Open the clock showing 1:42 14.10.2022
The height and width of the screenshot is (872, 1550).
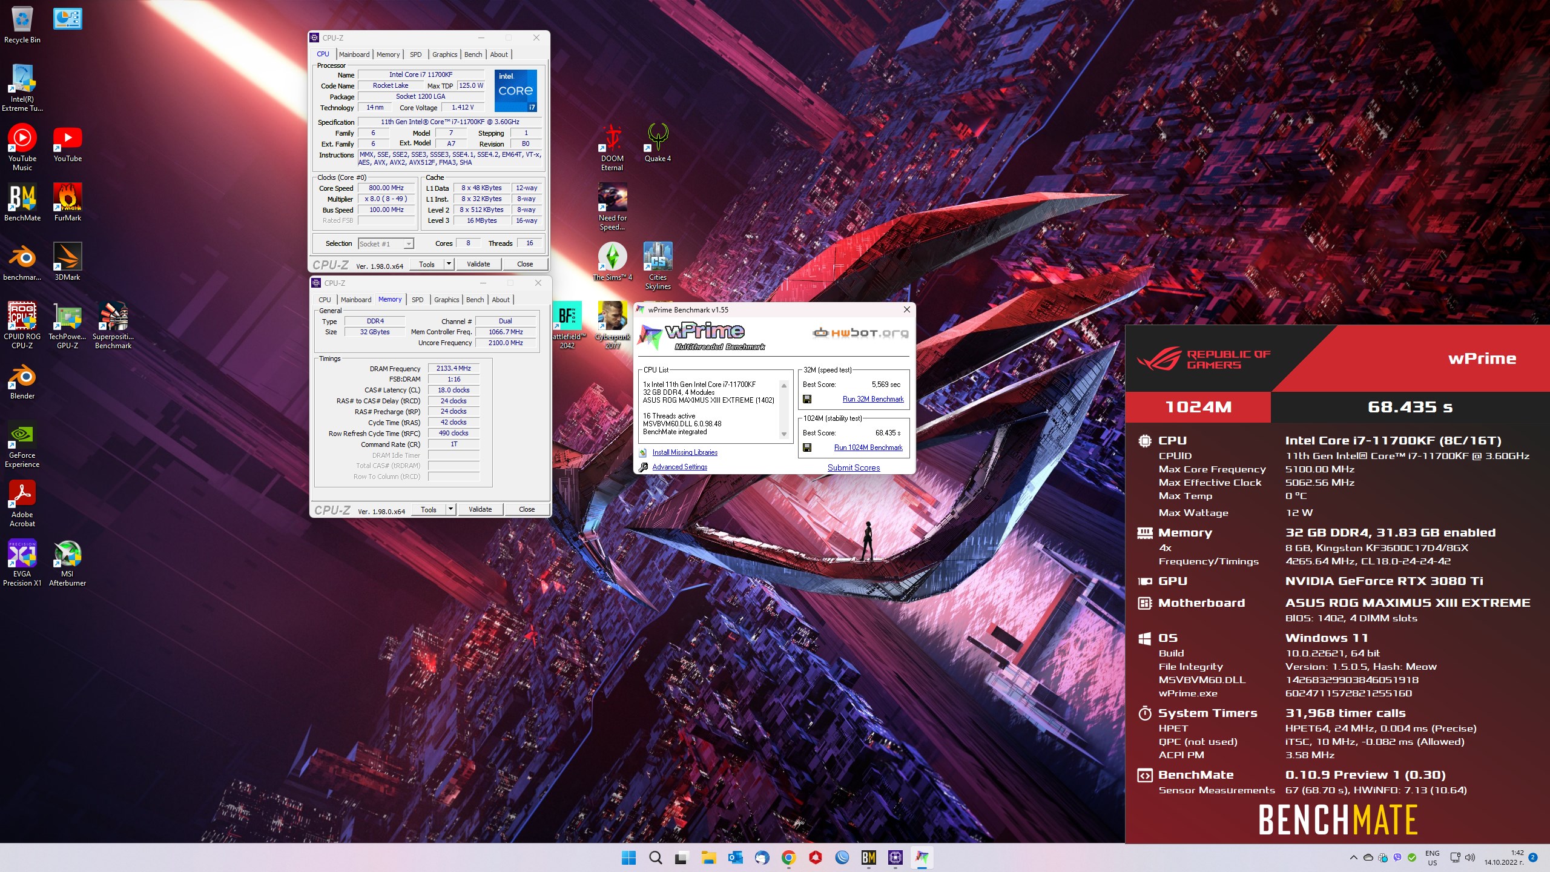click(x=1504, y=857)
